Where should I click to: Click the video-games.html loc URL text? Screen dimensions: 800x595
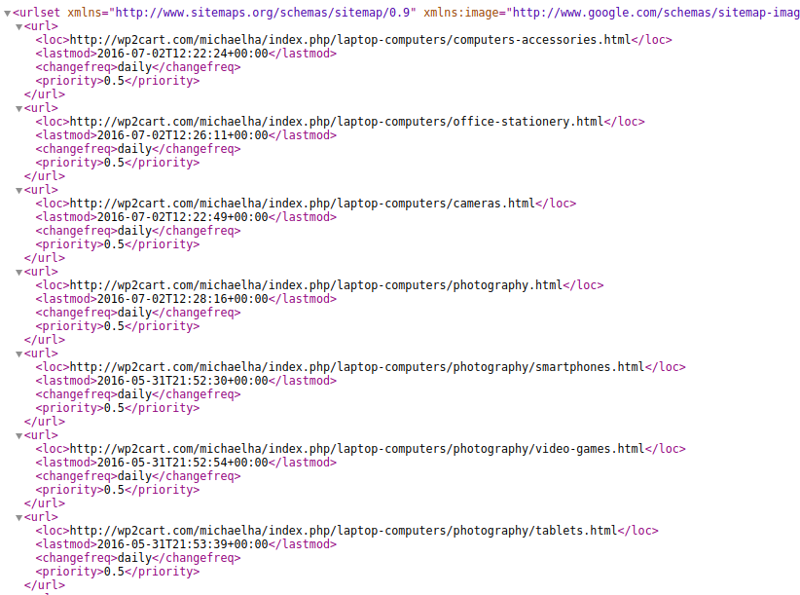tap(357, 449)
